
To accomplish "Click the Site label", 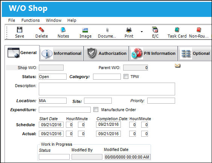I will tap(77, 101).
